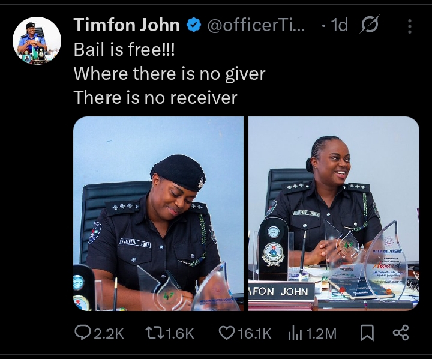This screenshot has height=359, width=432.
Task: Open the three-dot more options menu
Action: [410, 26]
